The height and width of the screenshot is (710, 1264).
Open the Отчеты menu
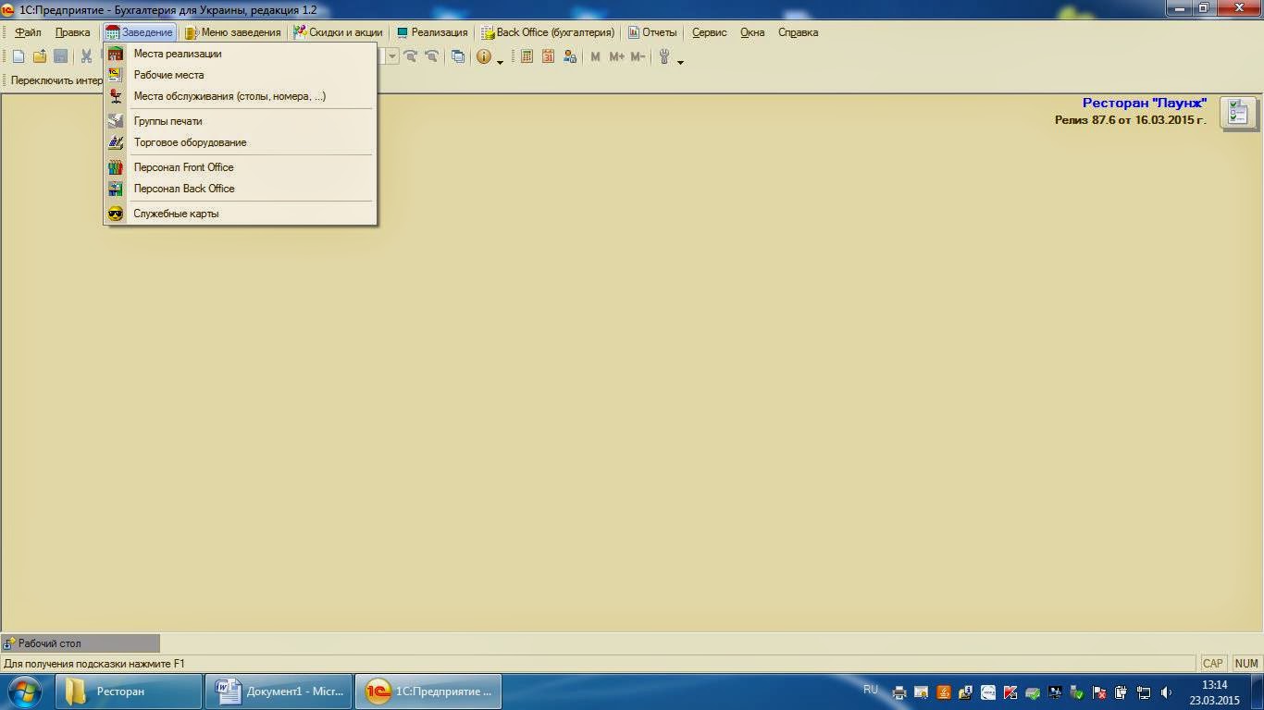(652, 32)
